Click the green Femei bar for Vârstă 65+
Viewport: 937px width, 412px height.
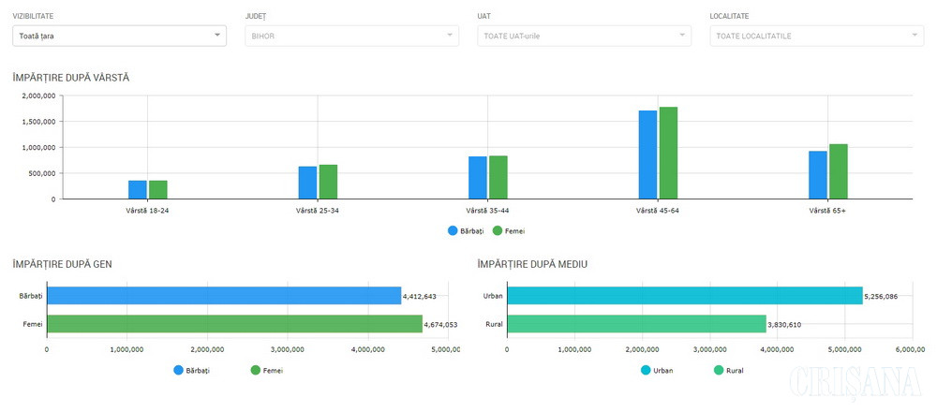pyautogui.click(x=838, y=172)
